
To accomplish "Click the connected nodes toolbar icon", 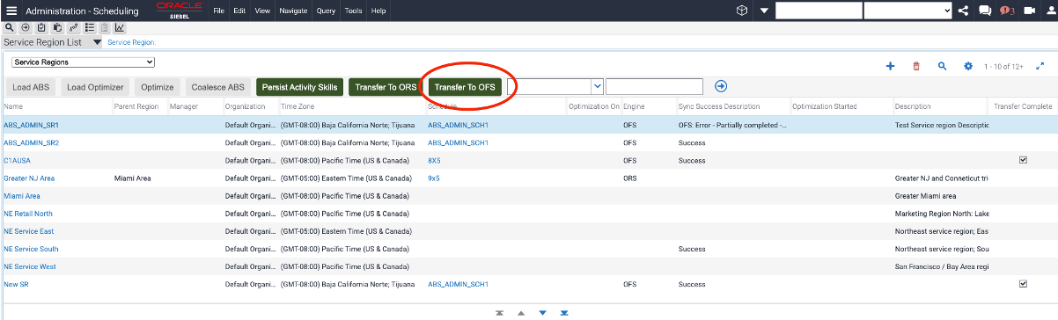I will click(x=73, y=28).
